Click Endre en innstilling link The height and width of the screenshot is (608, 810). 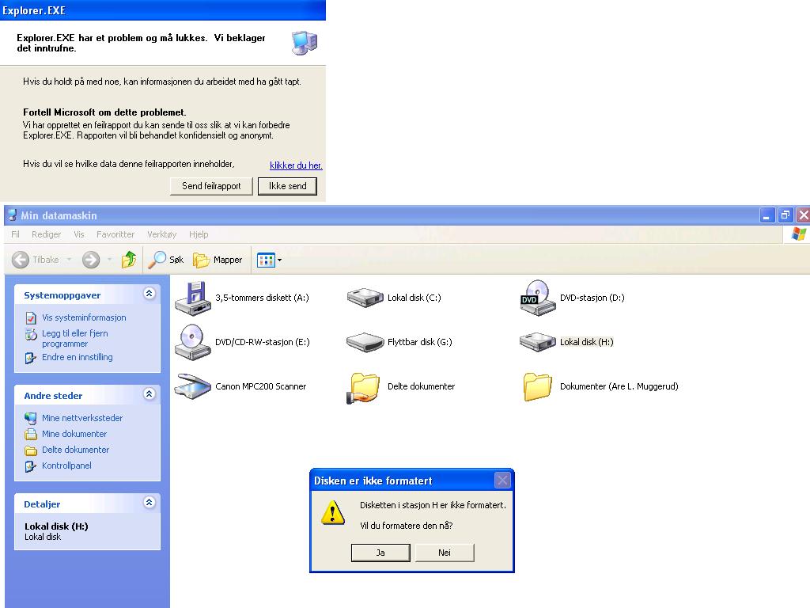[77, 357]
